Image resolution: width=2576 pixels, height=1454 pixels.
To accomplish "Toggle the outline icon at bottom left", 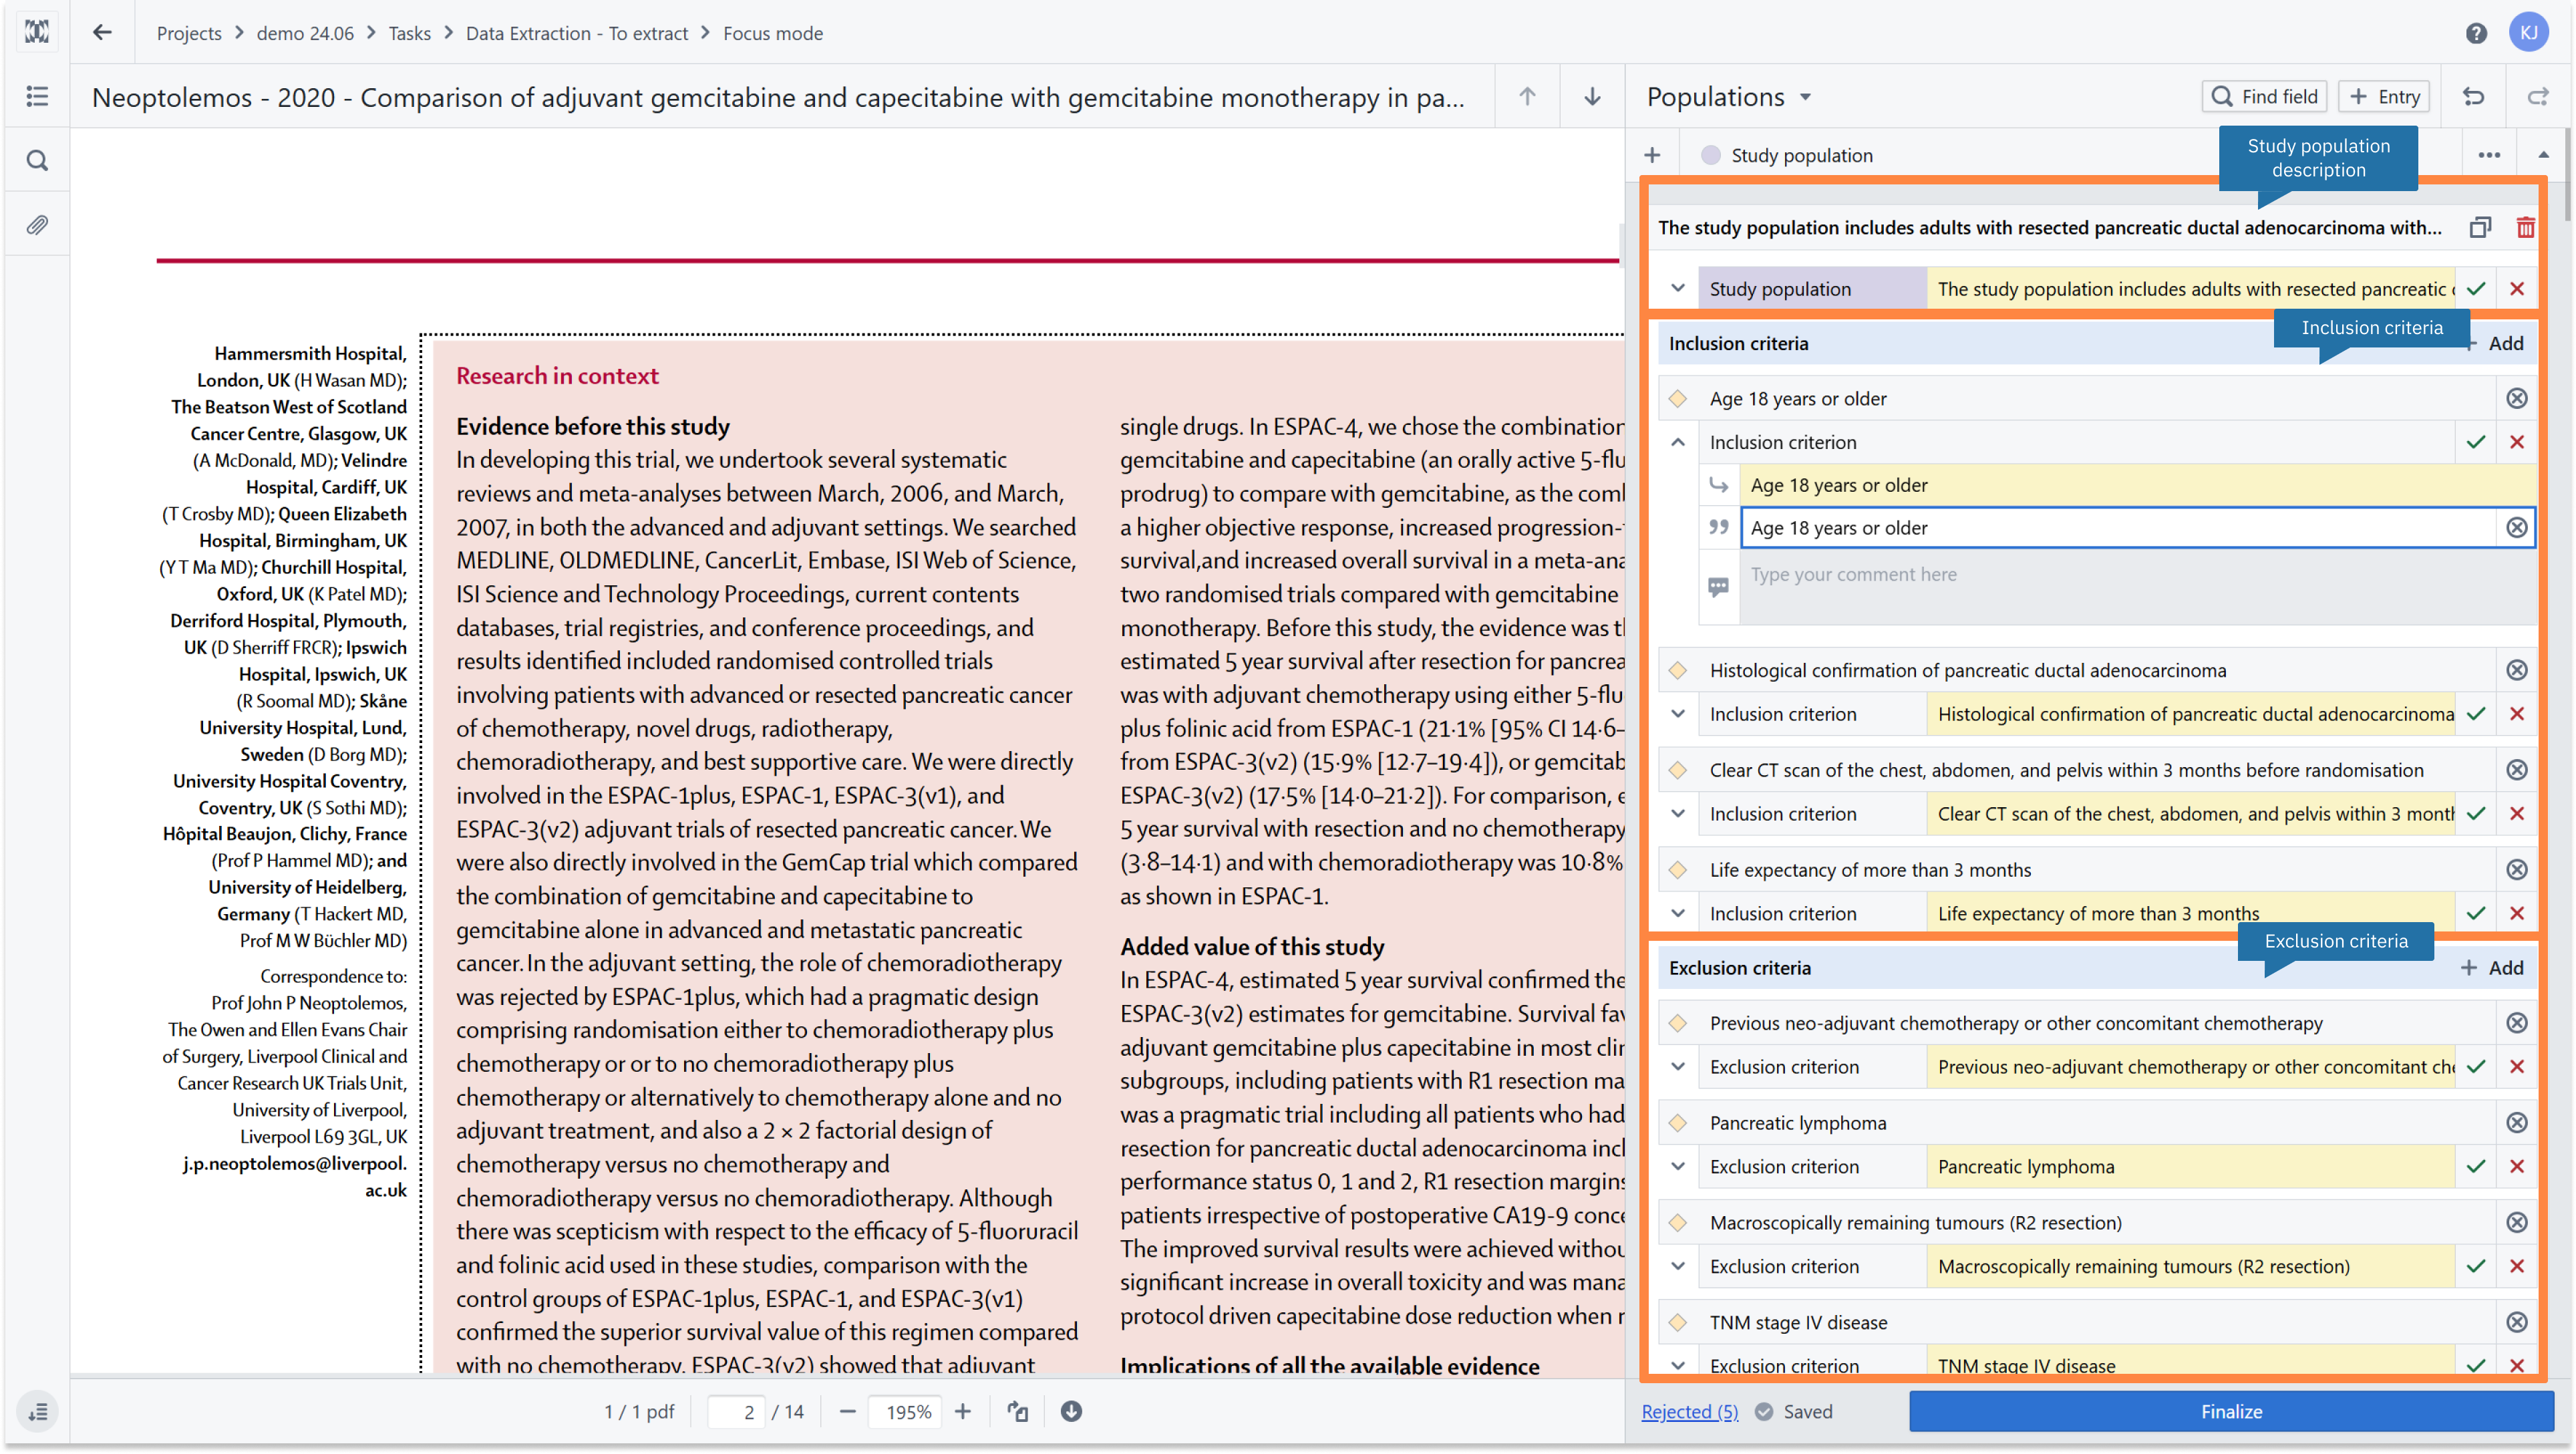I will (x=37, y=1411).
